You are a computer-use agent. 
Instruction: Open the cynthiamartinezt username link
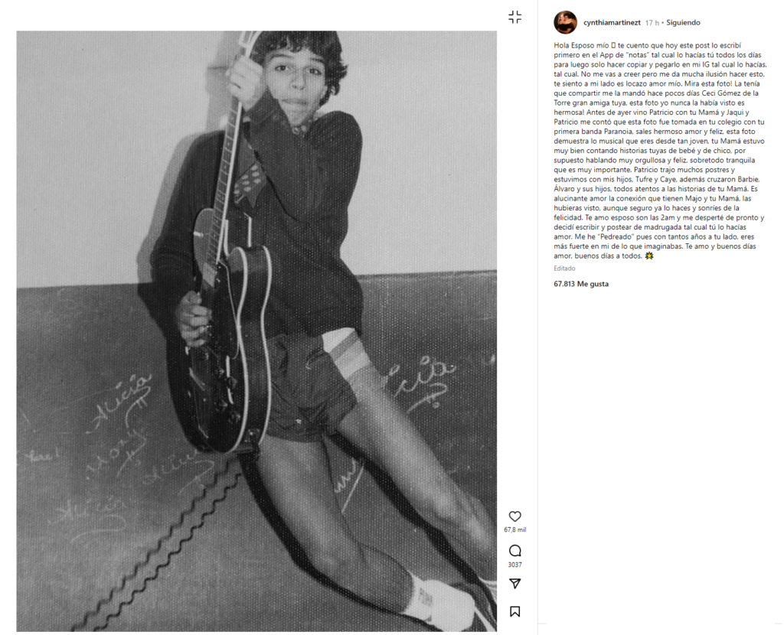(x=612, y=22)
